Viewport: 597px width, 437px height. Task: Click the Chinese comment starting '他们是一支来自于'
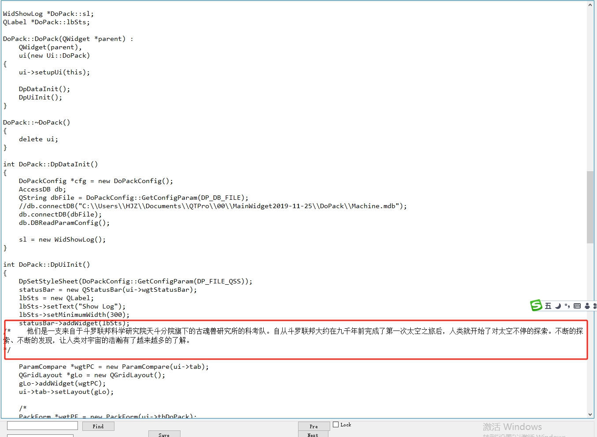click(x=293, y=335)
